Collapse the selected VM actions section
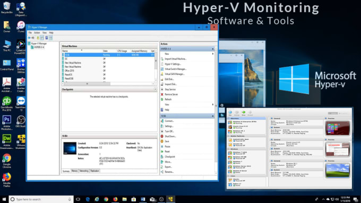361x203 pixels. 213,116
